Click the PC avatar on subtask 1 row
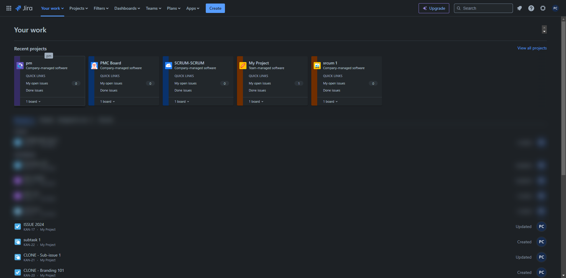The height and width of the screenshot is (278, 566). pos(542,242)
